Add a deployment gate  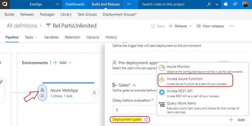pyautogui.click(x=237, y=120)
